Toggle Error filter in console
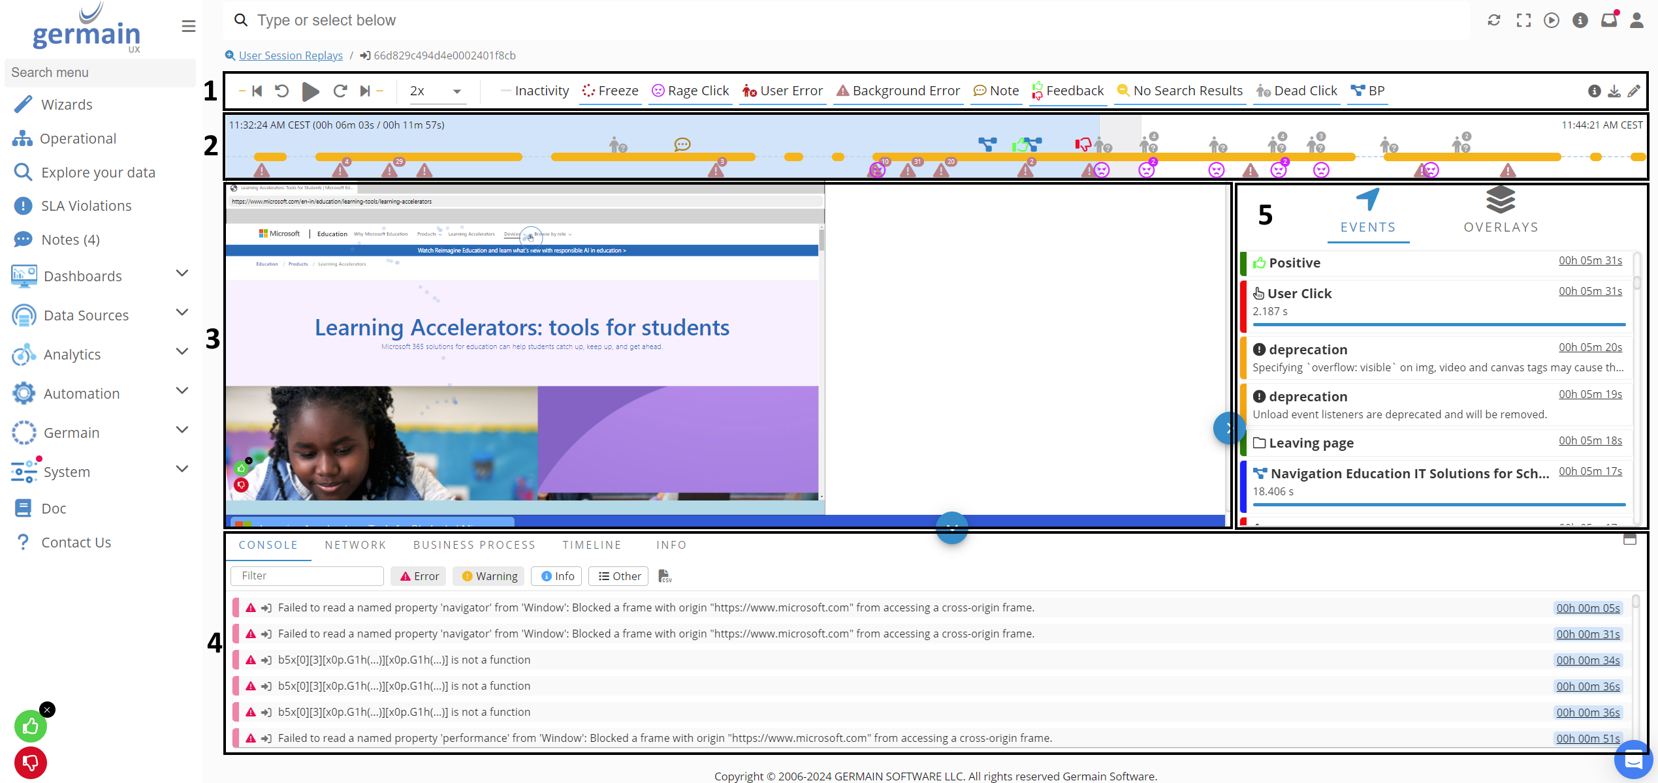1658x783 pixels. tap(419, 576)
